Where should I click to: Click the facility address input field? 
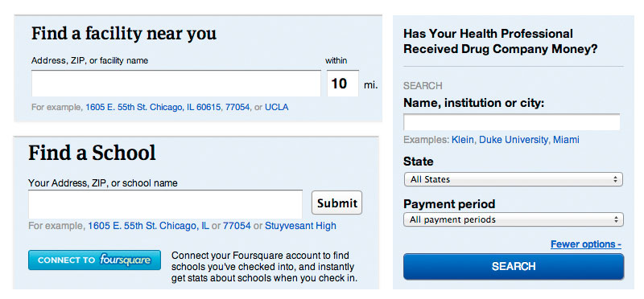[175, 84]
